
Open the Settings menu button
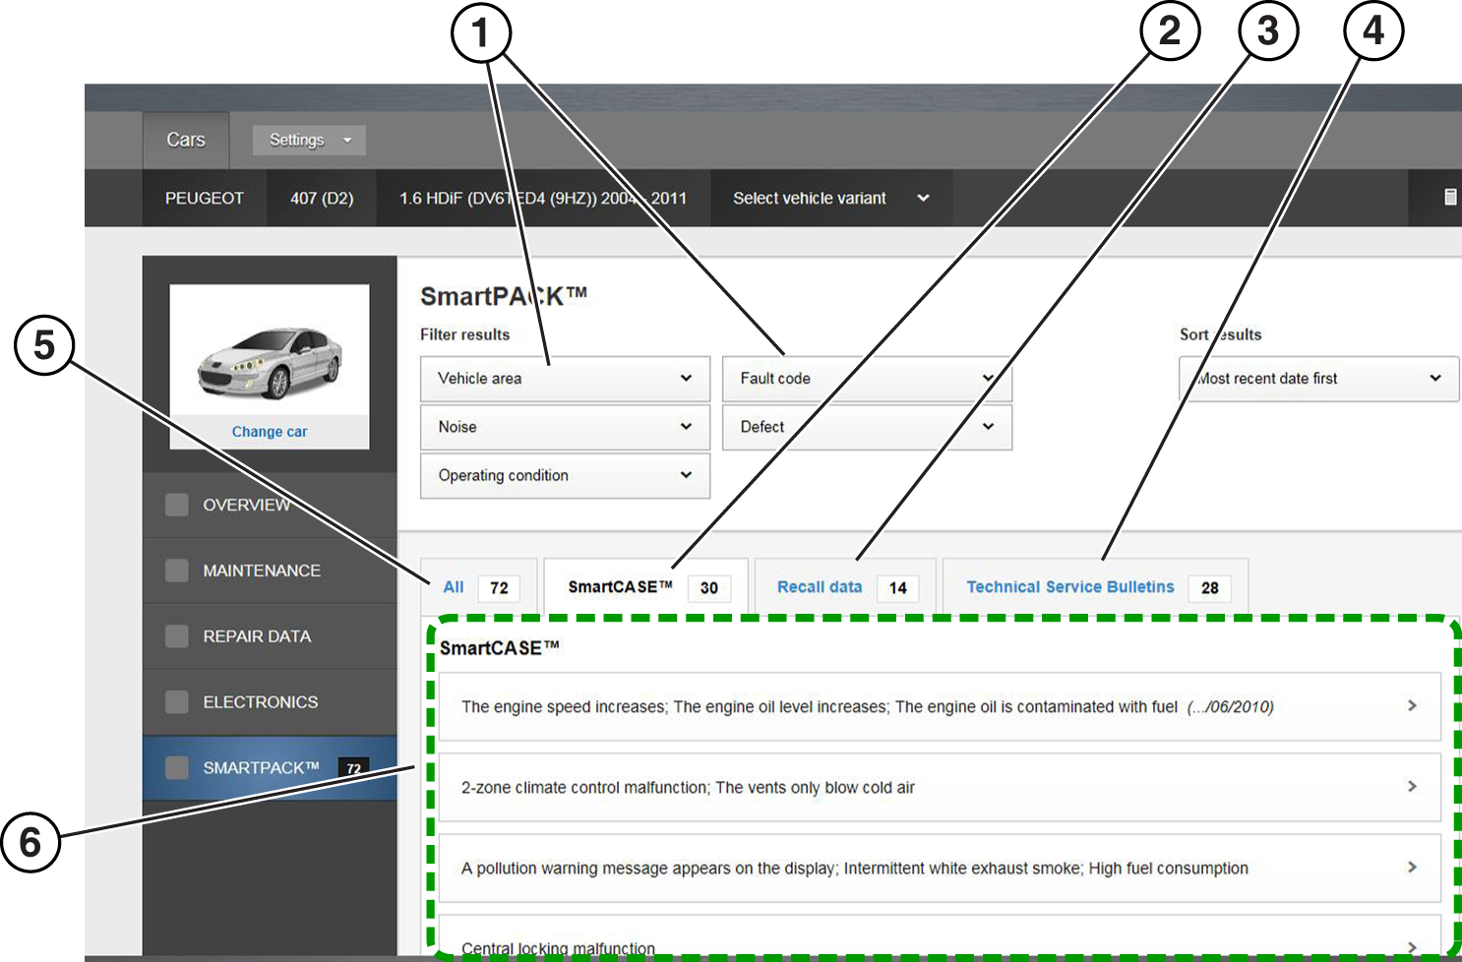click(x=309, y=141)
